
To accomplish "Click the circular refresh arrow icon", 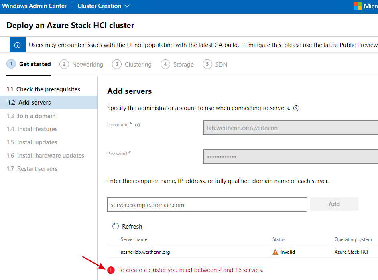I will [116, 226].
